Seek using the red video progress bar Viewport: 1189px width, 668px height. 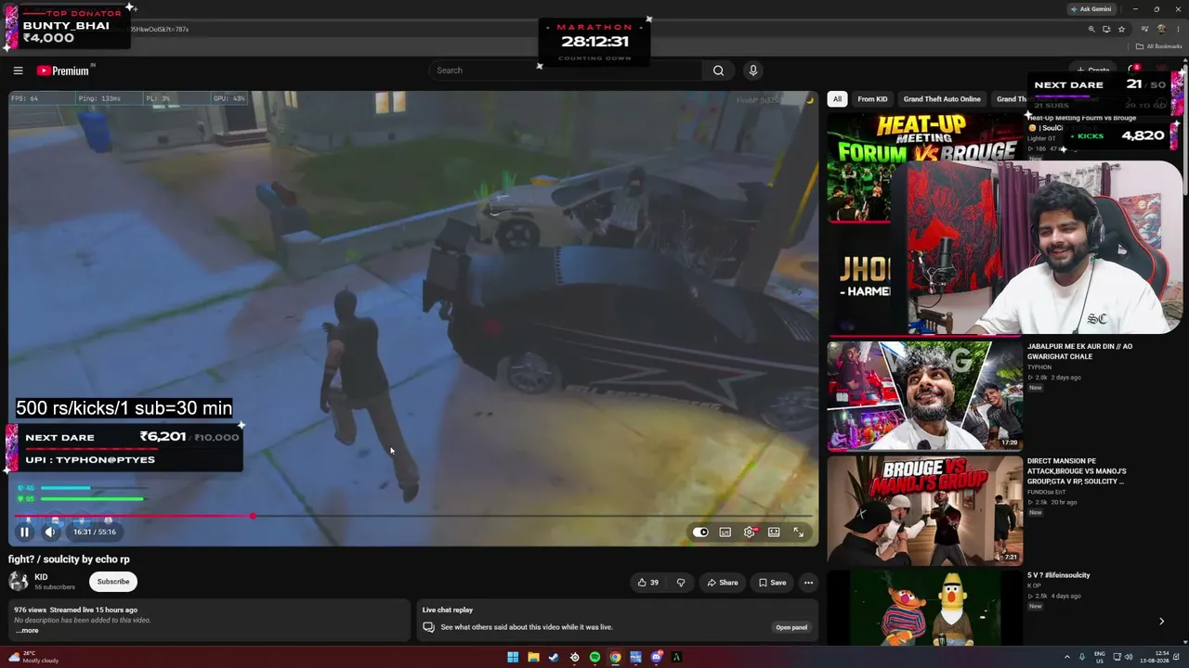[x=413, y=516]
